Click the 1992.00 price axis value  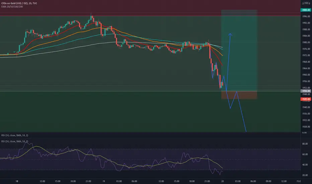point(306,23)
